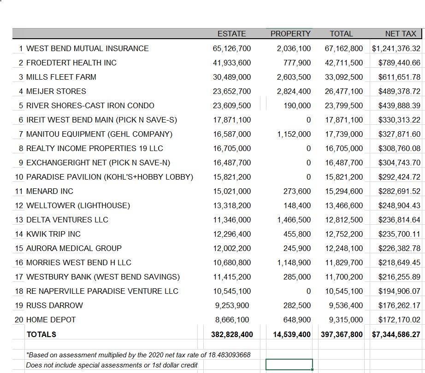This screenshot has height=373, width=425.
Task: Click KWIK TRIP INC cell
Action: [x=53, y=234]
